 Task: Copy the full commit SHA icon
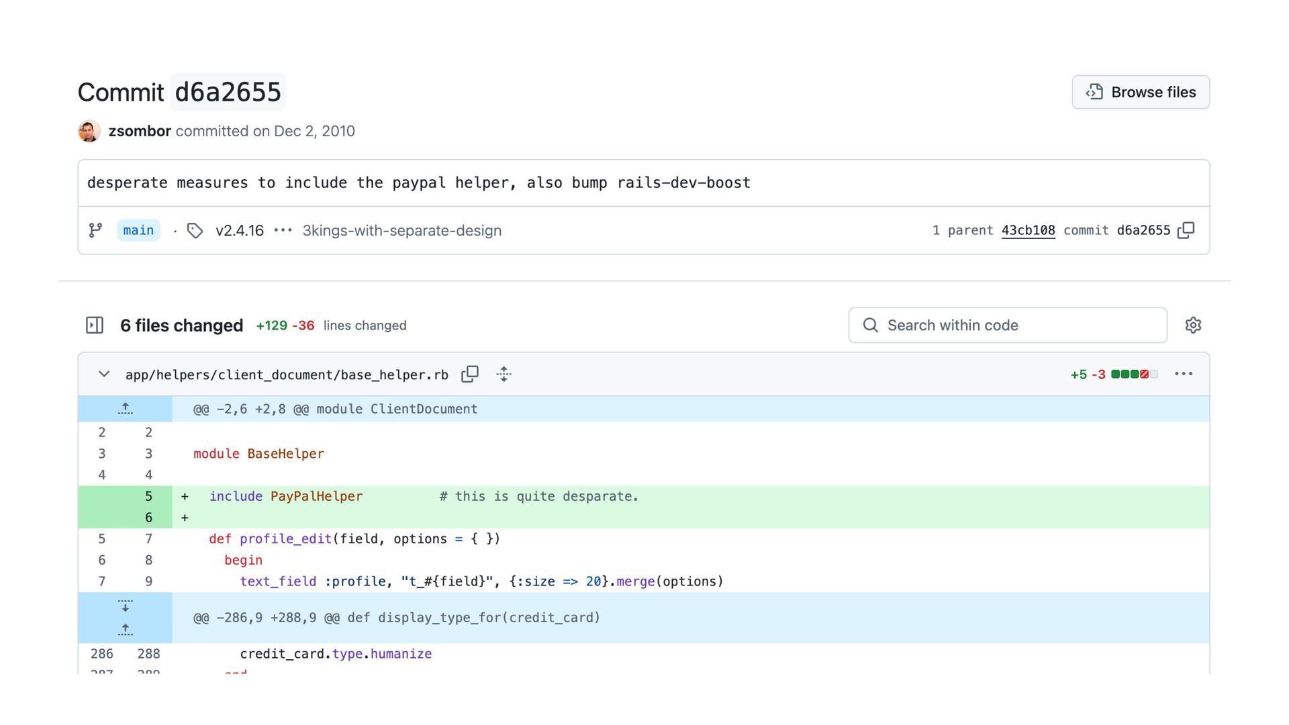click(1186, 230)
